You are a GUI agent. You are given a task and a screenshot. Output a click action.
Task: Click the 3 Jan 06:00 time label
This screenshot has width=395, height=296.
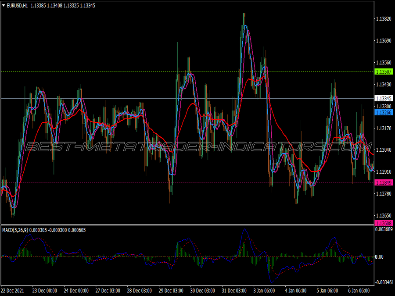pos(264,290)
